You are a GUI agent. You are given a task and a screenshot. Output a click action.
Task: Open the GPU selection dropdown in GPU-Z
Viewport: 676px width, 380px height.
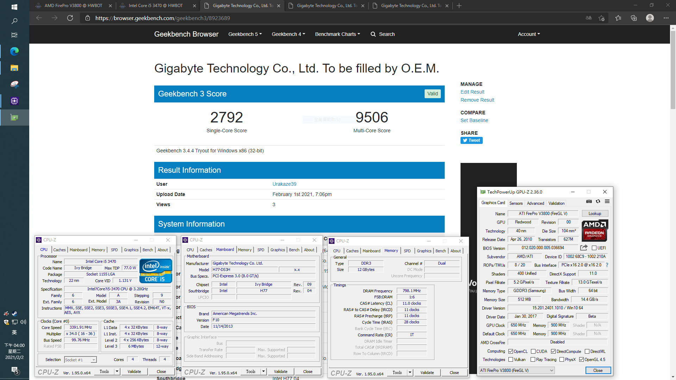pos(517,370)
